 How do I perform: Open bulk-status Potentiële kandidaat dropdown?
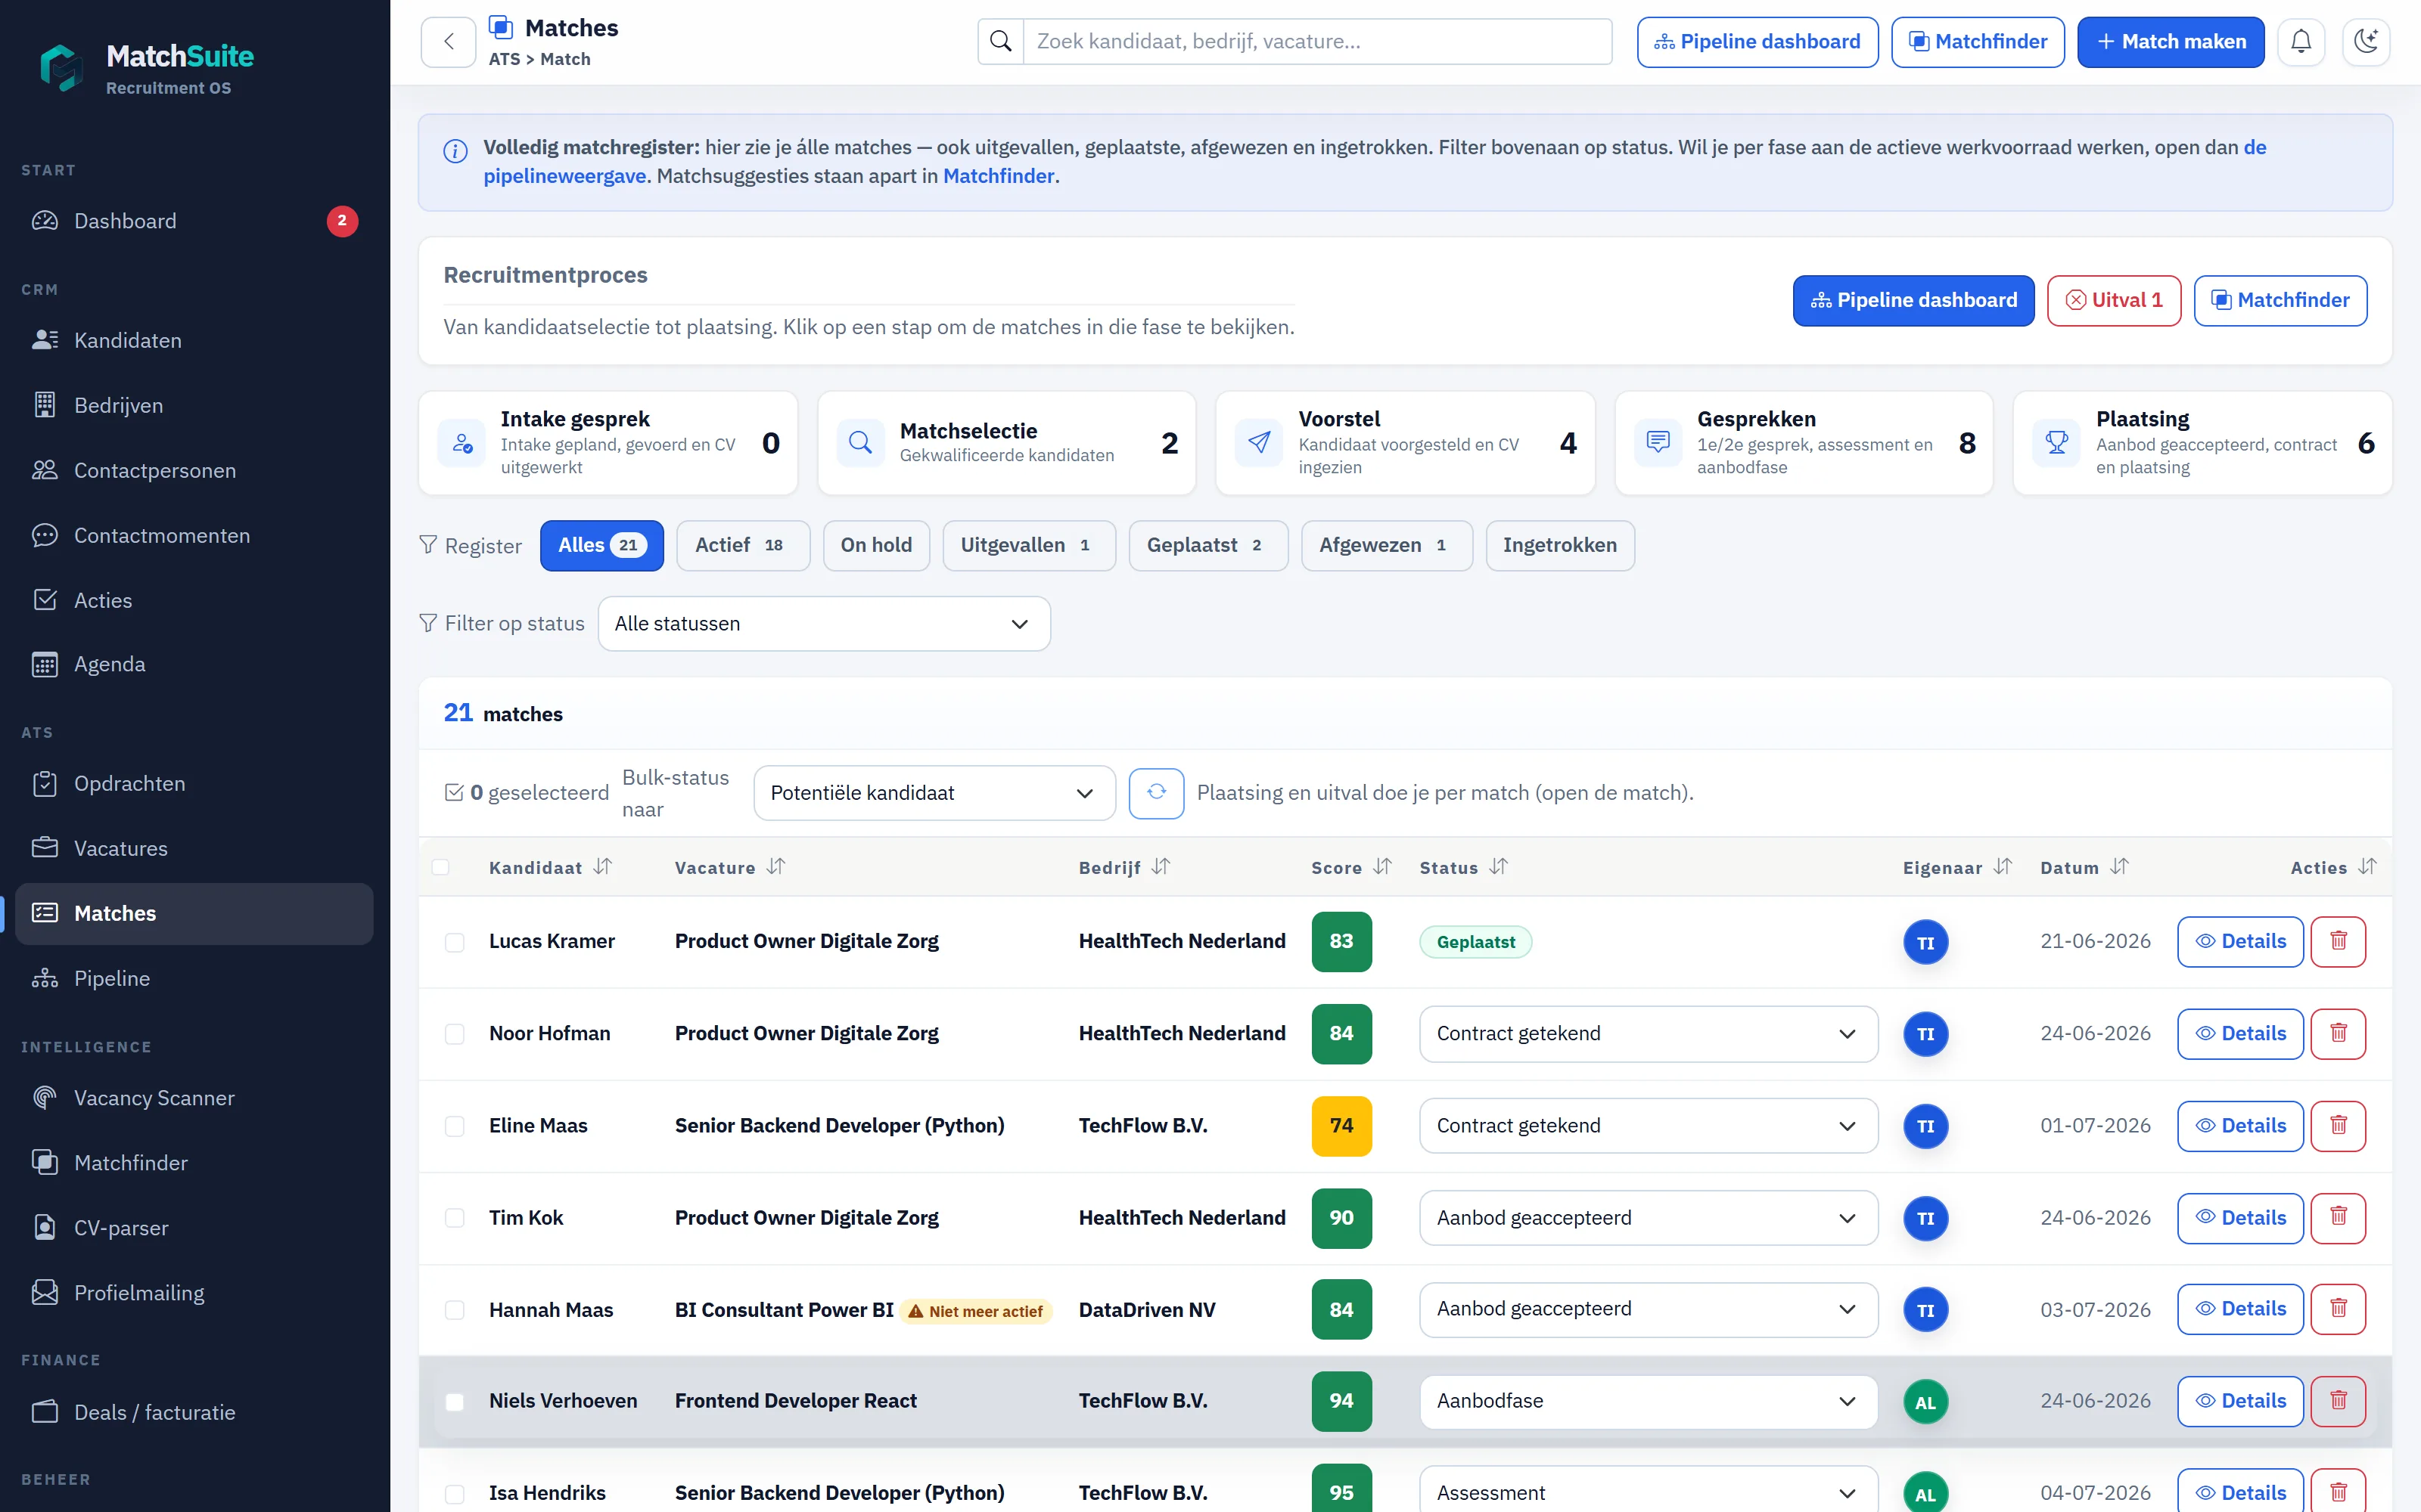(934, 793)
